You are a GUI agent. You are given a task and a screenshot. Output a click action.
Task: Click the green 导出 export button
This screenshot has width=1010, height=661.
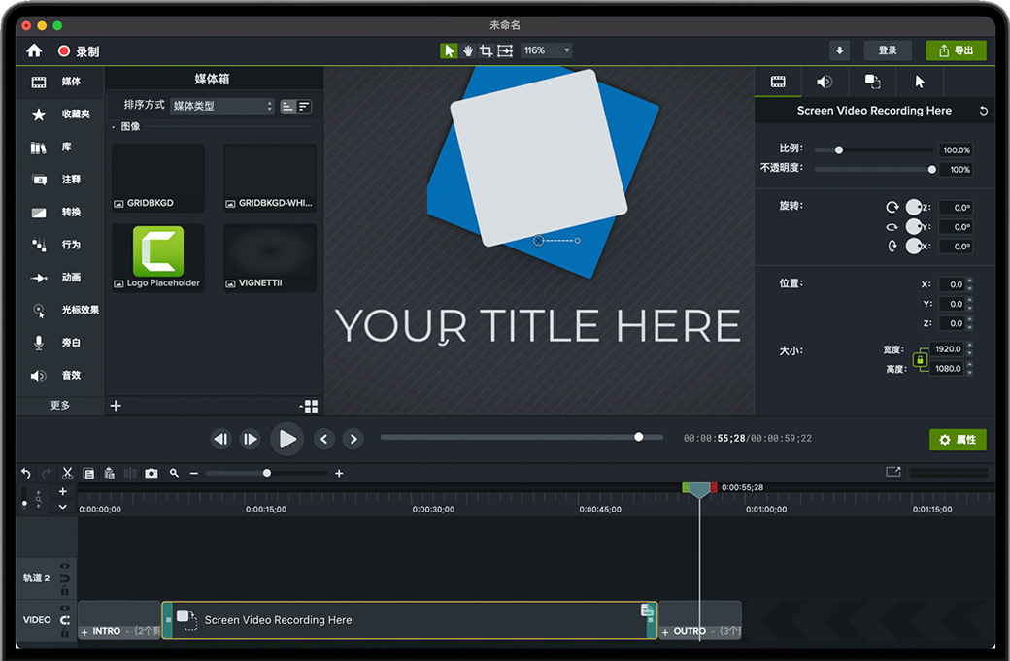tap(956, 50)
